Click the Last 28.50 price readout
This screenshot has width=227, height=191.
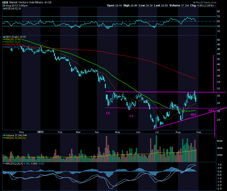pyautogui.click(x=161, y=6)
